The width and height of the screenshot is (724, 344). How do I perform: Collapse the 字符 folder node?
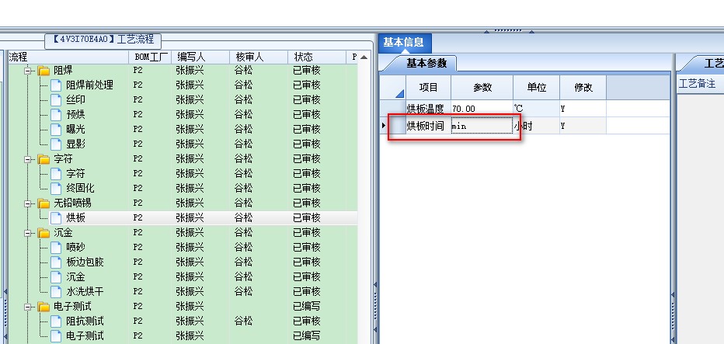(x=28, y=159)
